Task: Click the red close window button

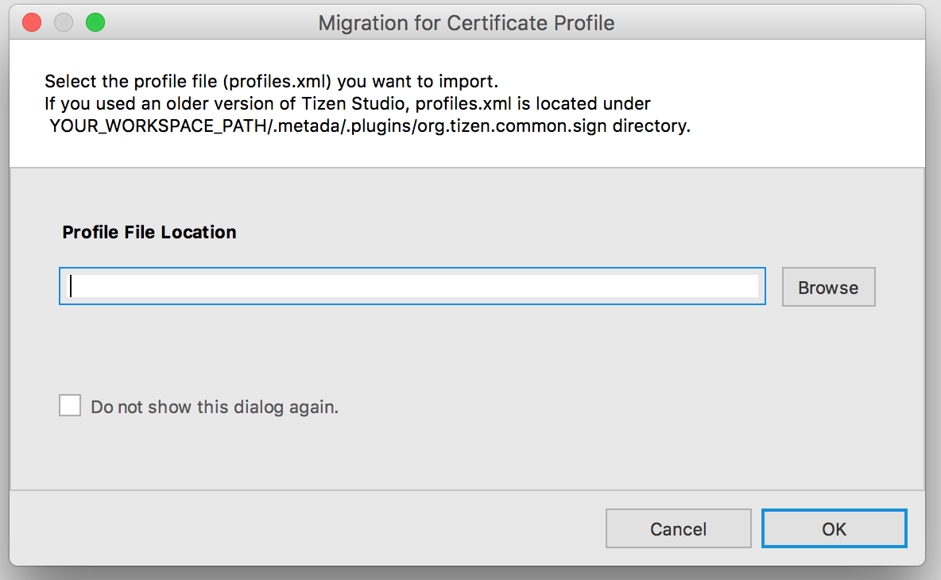Action: 32,22
